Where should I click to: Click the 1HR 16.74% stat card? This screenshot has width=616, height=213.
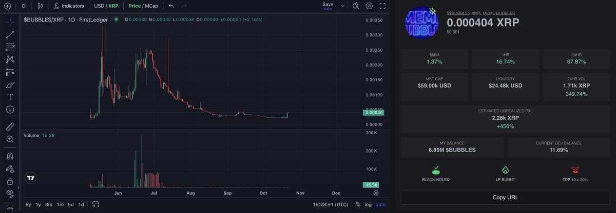point(506,59)
